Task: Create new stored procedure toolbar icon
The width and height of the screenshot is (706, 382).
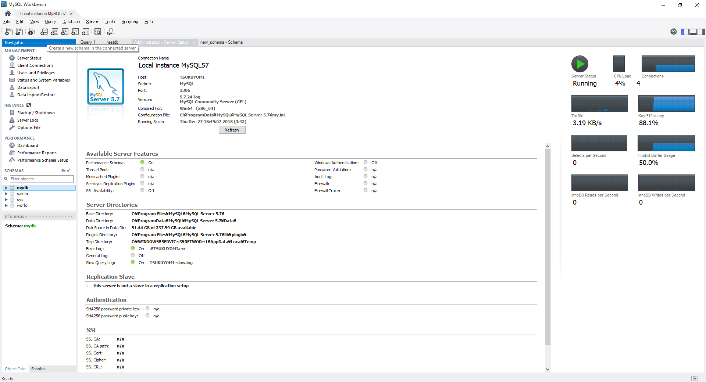Action: 75,32
